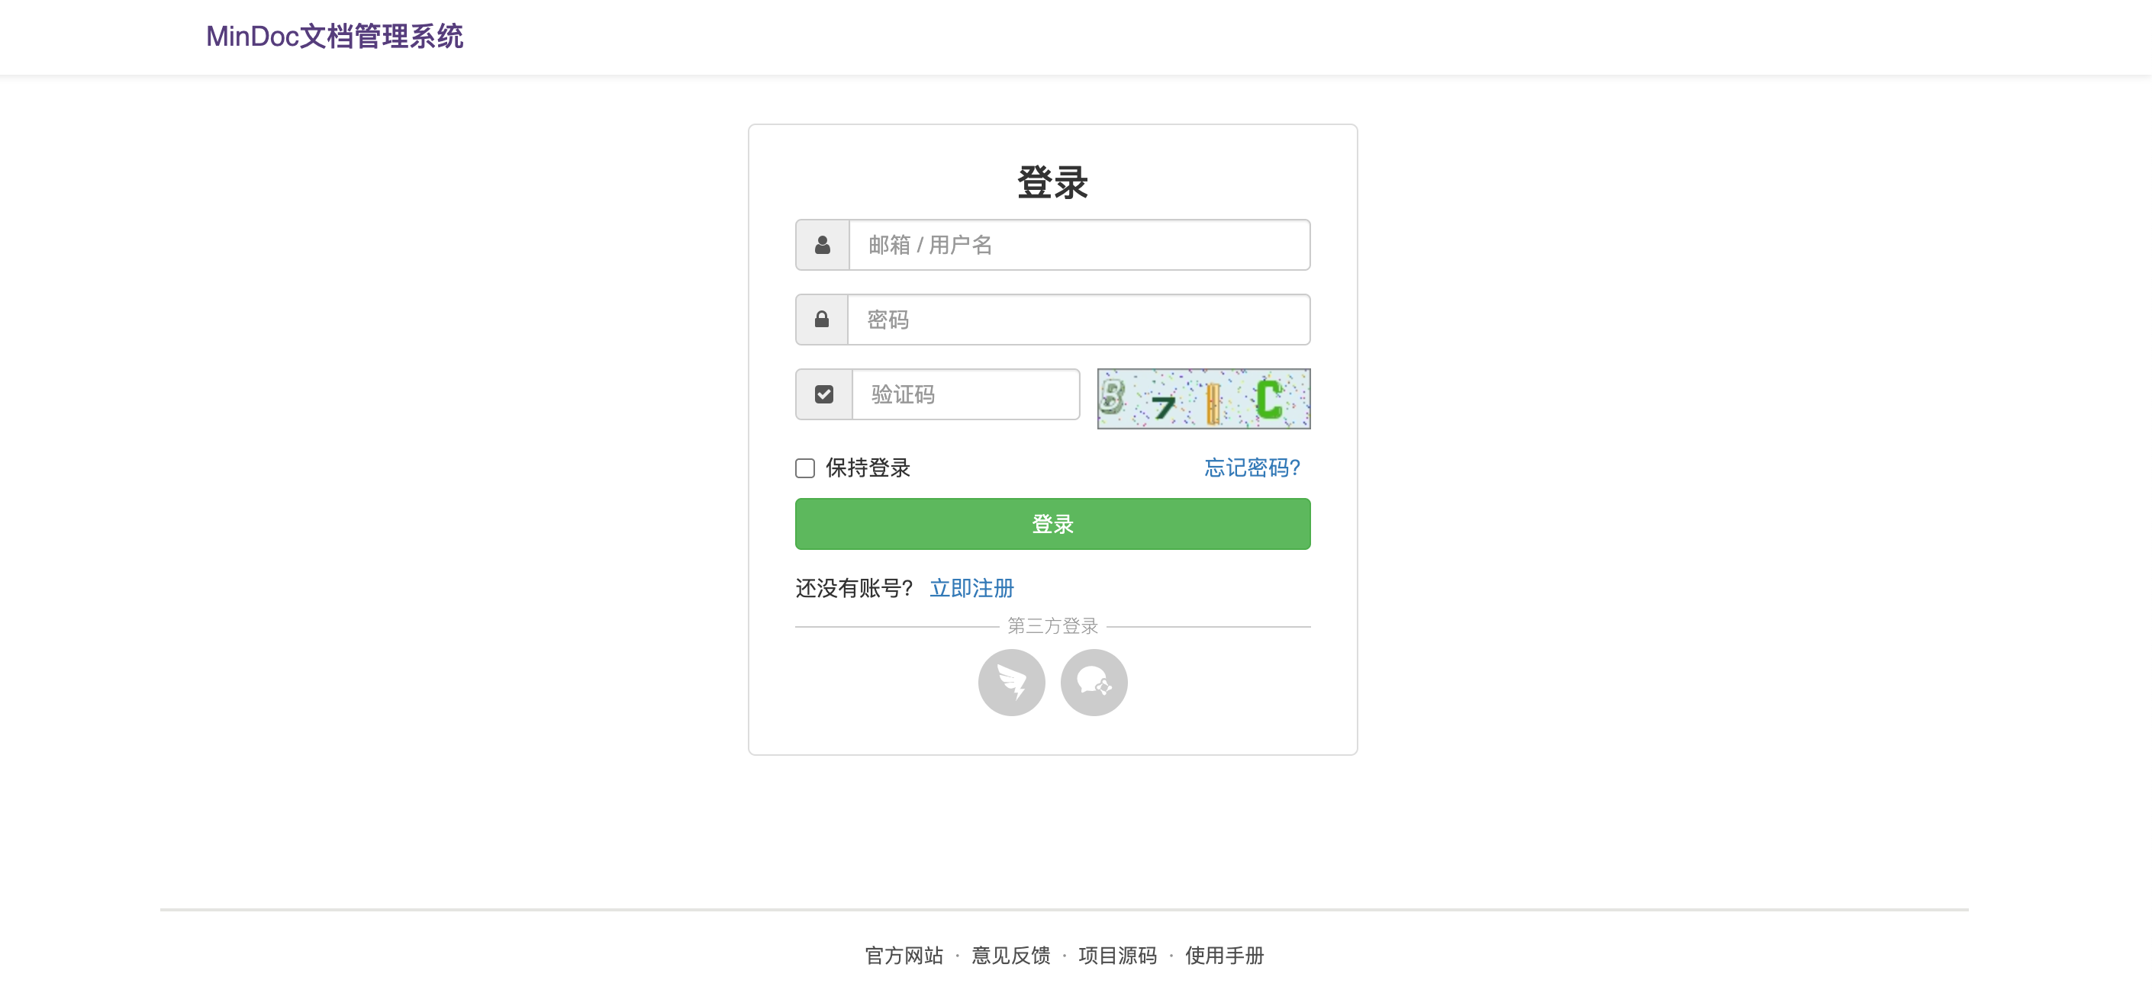Open the 项目源码 footer link

[1117, 955]
